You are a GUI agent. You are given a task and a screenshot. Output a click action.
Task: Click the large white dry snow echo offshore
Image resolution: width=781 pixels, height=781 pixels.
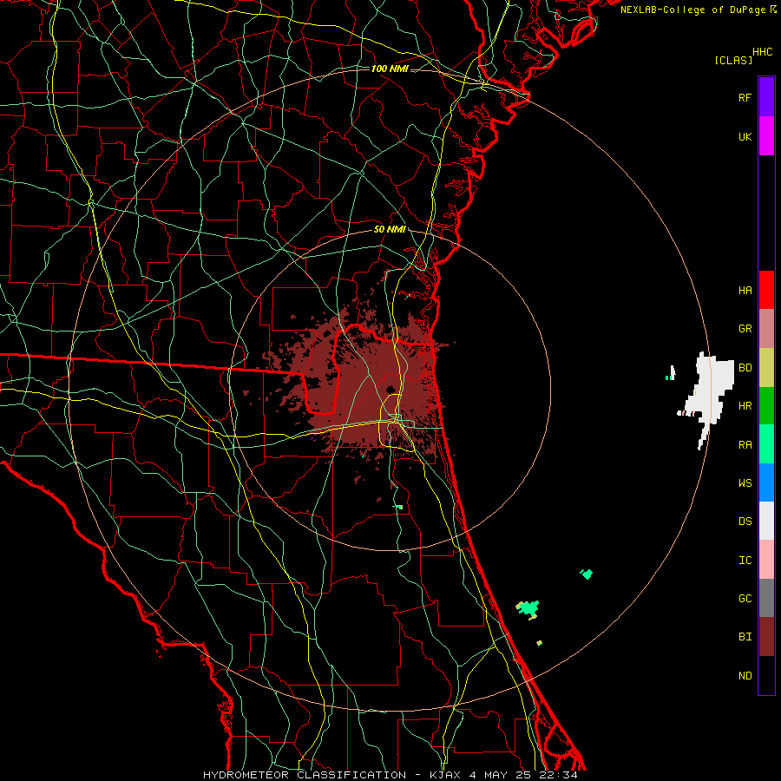tap(709, 393)
